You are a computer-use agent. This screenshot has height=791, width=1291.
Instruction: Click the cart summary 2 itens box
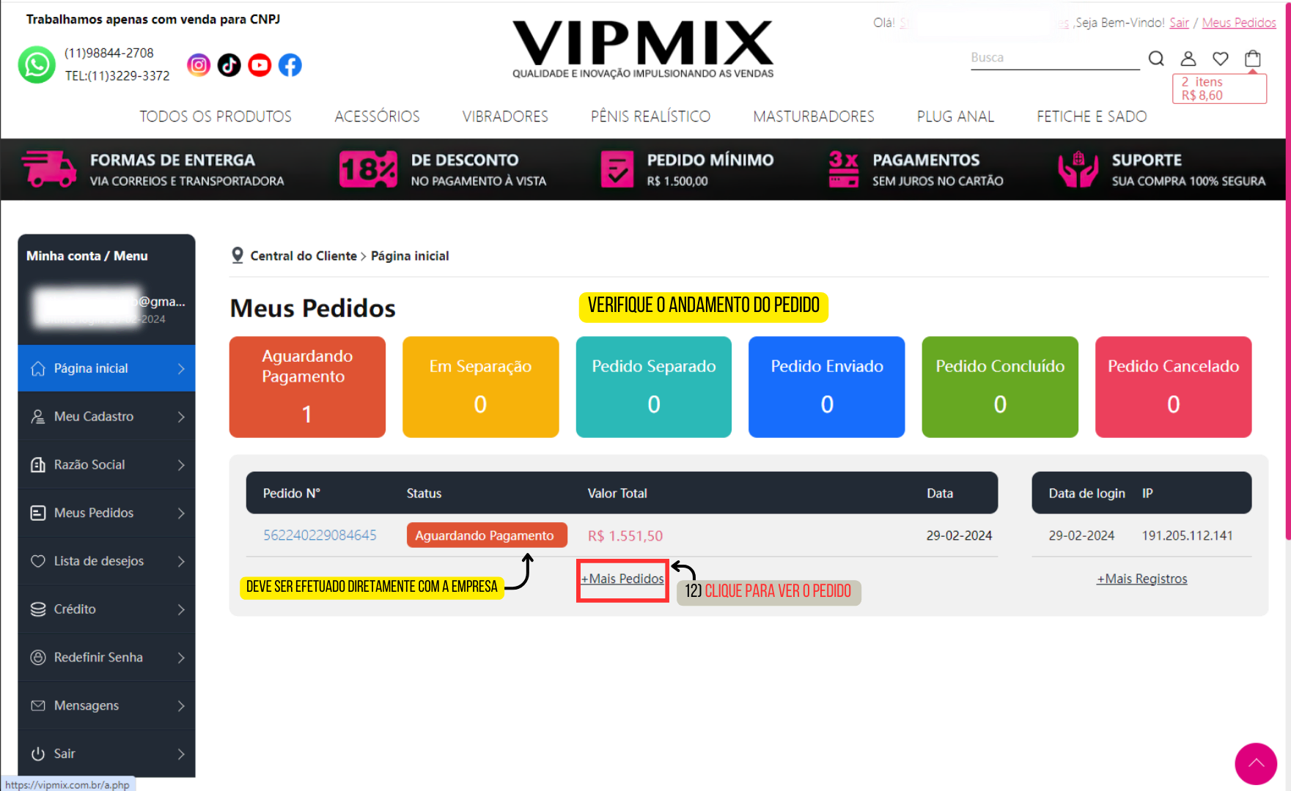click(1219, 89)
